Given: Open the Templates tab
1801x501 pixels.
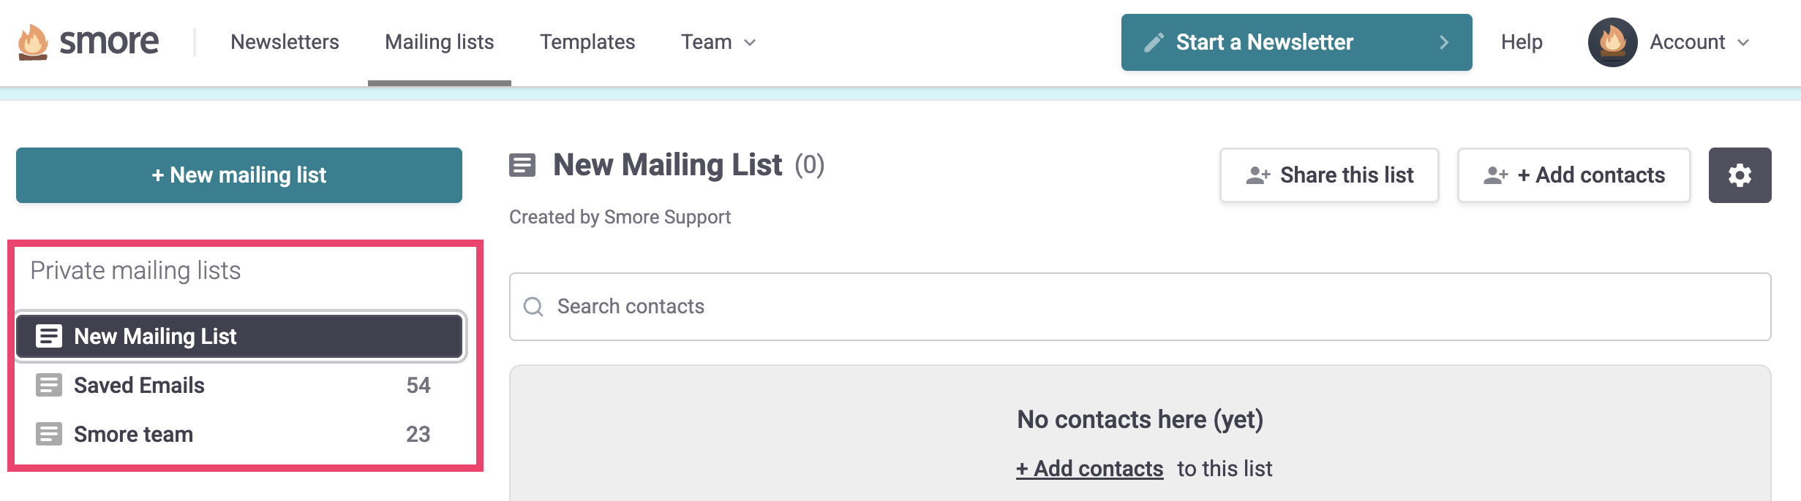Looking at the screenshot, I should coord(587,42).
